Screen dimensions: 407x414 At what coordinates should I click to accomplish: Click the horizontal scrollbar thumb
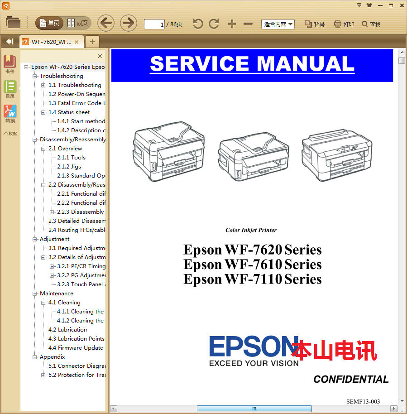254,409
